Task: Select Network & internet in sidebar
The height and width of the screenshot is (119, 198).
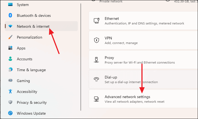Action: pos(41,26)
